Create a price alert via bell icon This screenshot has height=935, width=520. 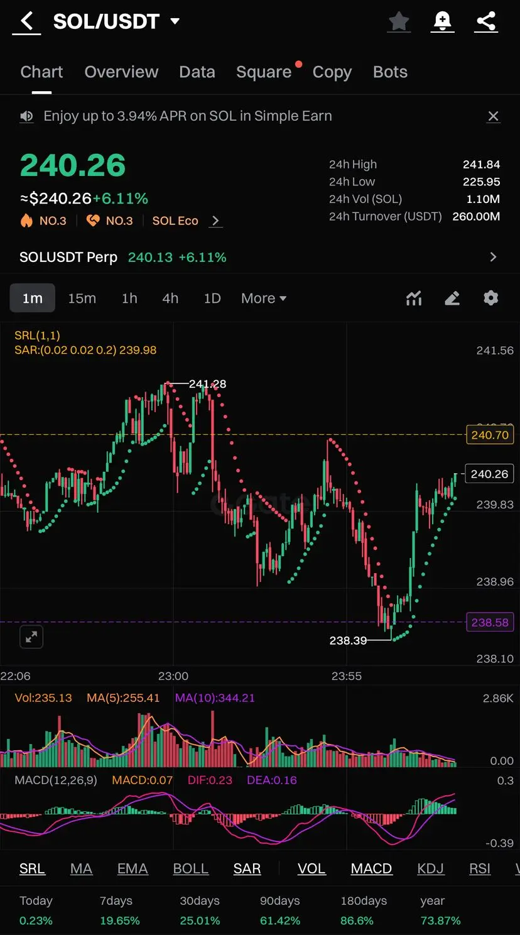click(x=443, y=21)
